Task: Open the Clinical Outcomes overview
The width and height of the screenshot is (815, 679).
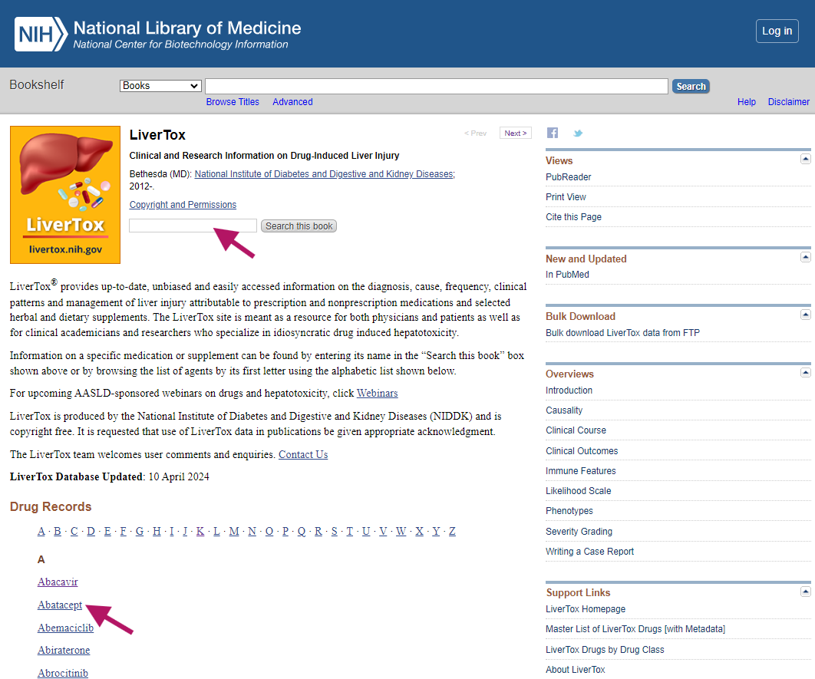Action: [582, 451]
